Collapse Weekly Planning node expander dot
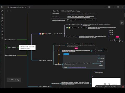 (62, 64)
